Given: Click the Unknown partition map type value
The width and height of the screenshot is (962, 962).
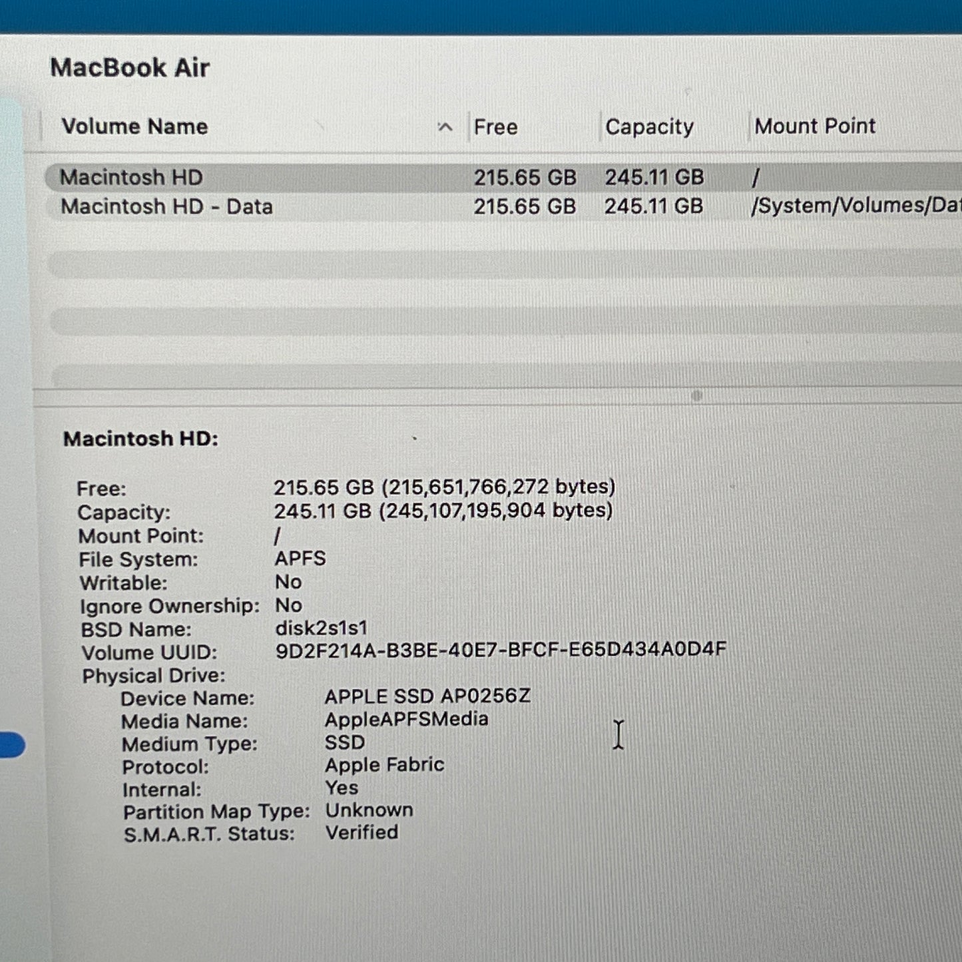Looking at the screenshot, I should (x=369, y=810).
